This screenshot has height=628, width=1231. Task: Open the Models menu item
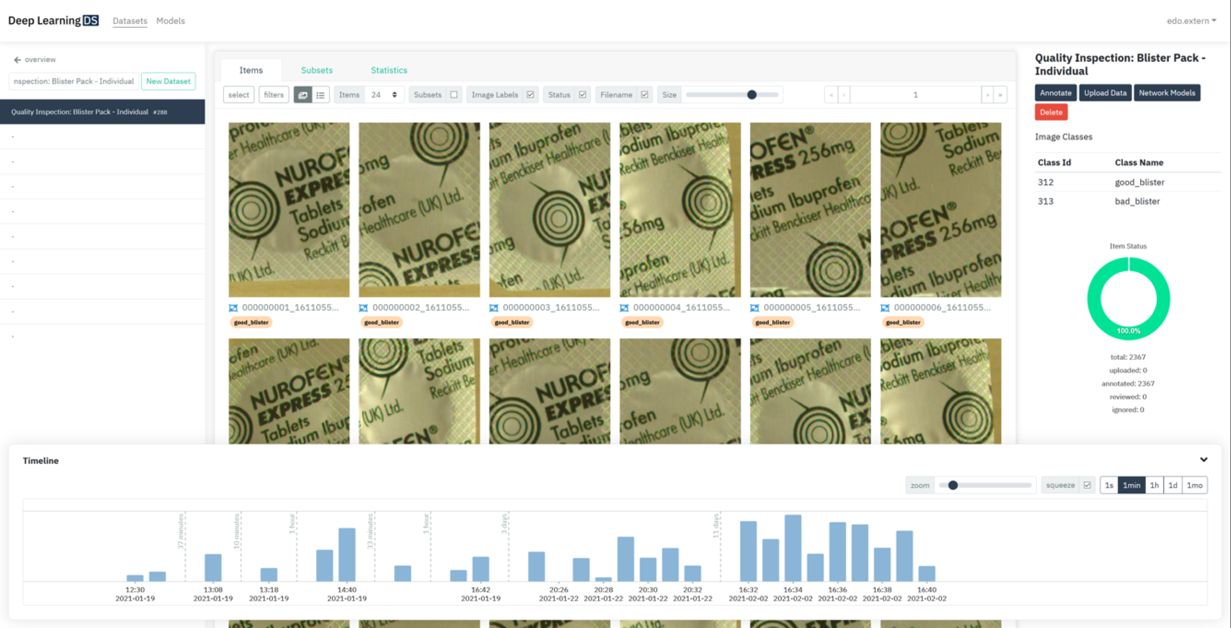tap(170, 21)
